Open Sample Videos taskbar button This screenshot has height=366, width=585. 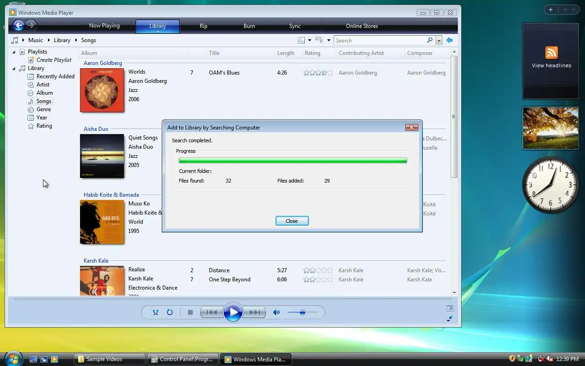[109, 359]
